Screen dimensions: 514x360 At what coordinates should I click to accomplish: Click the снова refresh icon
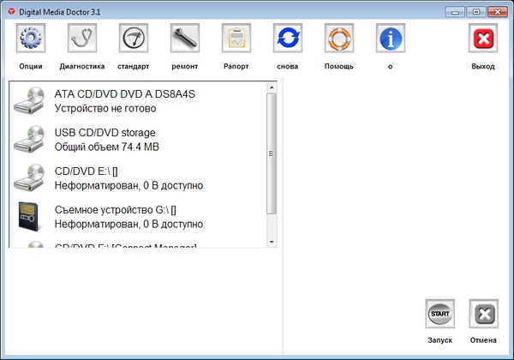[288, 39]
